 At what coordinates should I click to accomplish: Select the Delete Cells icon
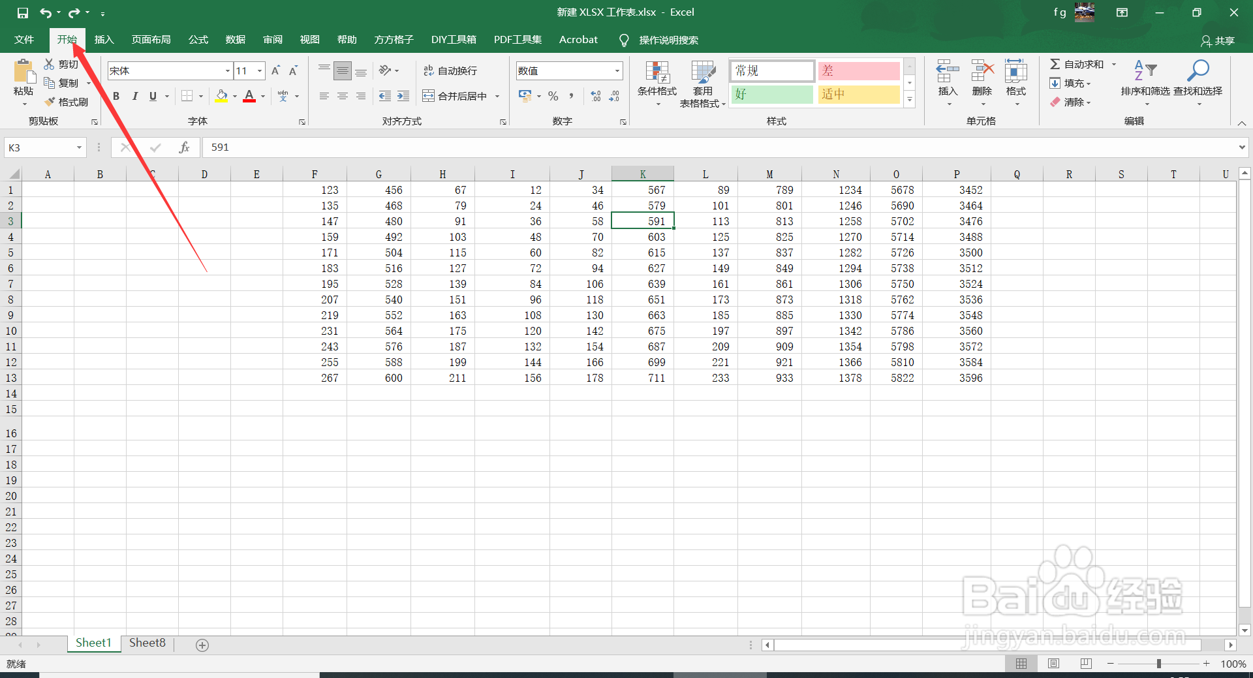tap(982, 78)
